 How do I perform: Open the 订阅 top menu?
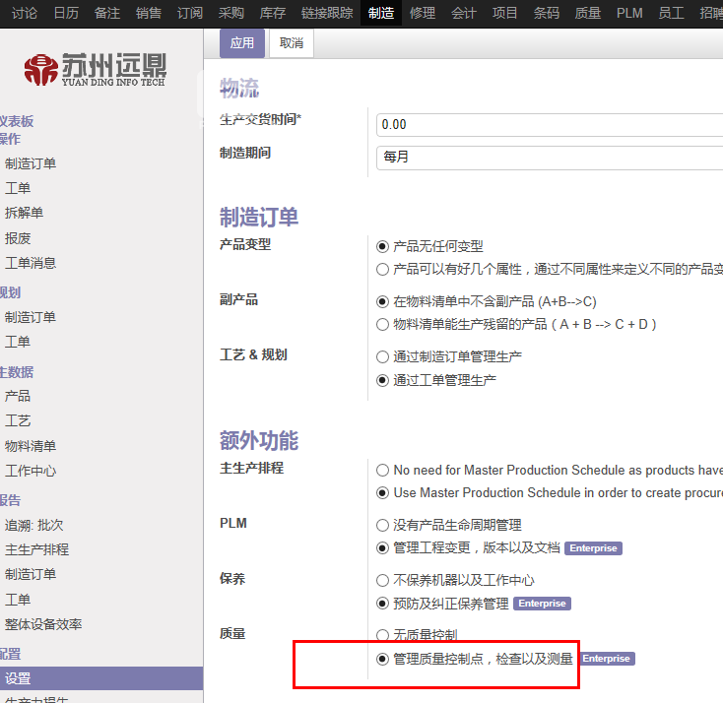(x=190, y=13)
